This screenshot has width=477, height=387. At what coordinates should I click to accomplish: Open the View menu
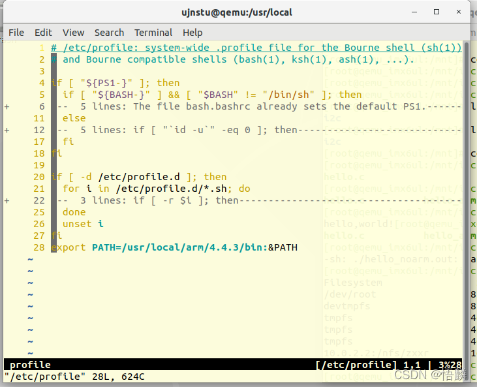(x=73, y=33)
